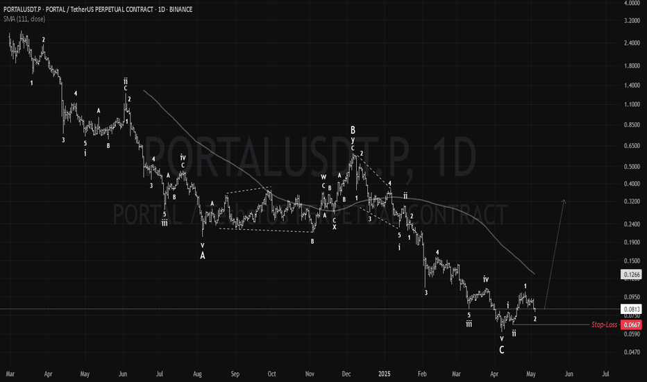Click the red Stop-Loss text label
Image resolution: width=647 pixels, height=382 pixels.
point(604,325)
